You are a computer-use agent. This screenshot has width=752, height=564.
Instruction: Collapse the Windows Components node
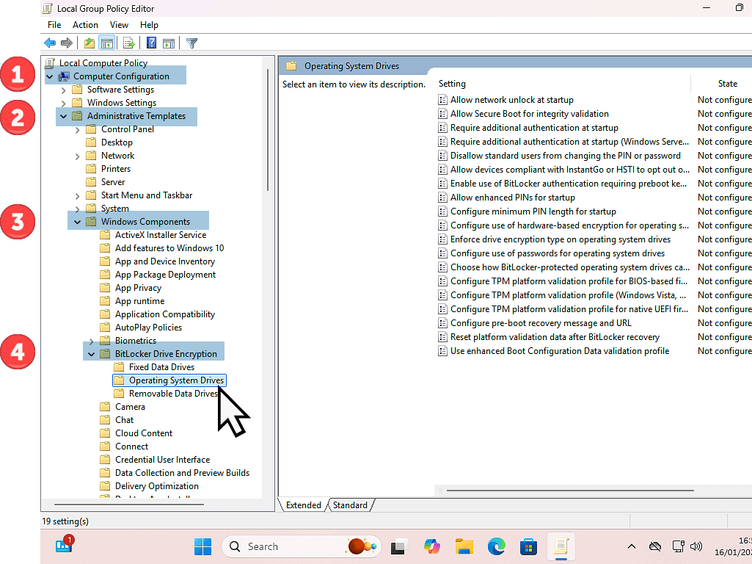coord(78,222)
